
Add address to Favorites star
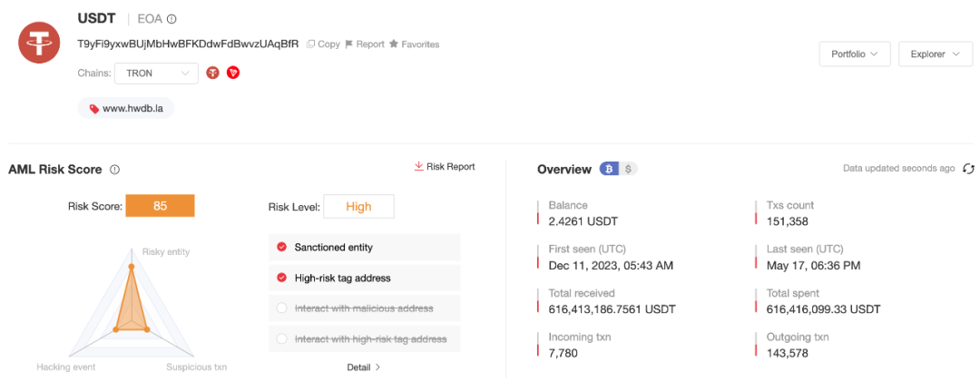(x=414, y=44)
